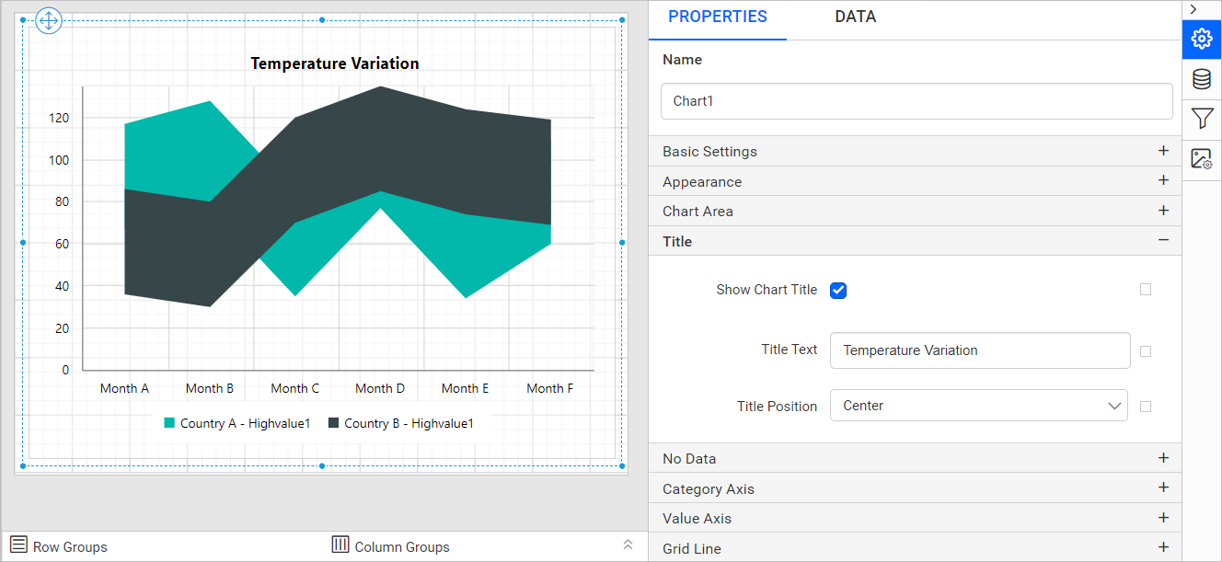The width and height of the screenshot is (1222, 562).
Task: Click the Column Groups grid icon
Action: point(340,545)
